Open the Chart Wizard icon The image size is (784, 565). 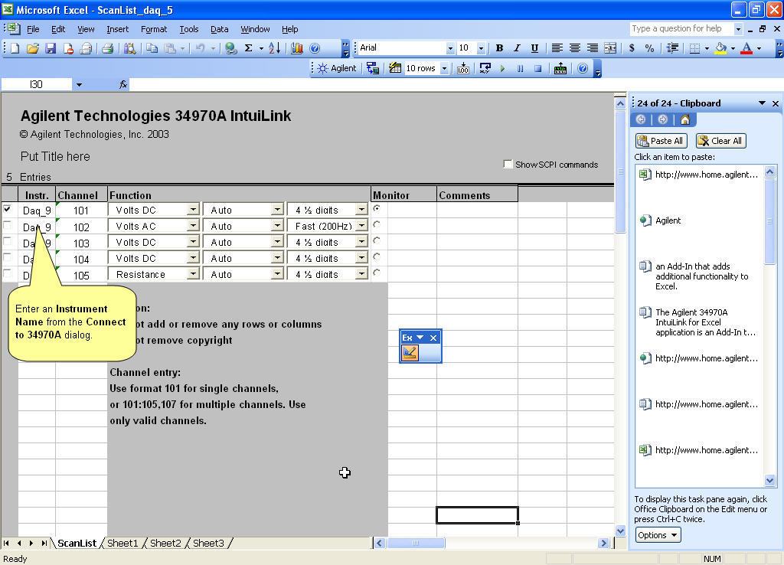click(x=297, y=48)
